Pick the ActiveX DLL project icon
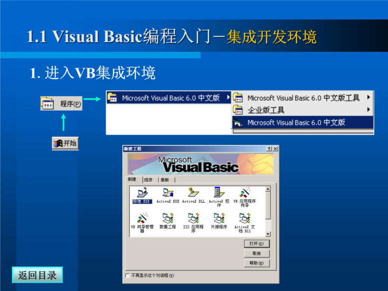The height and width of the screenshot is (291, 388). [x=193, y=192]
